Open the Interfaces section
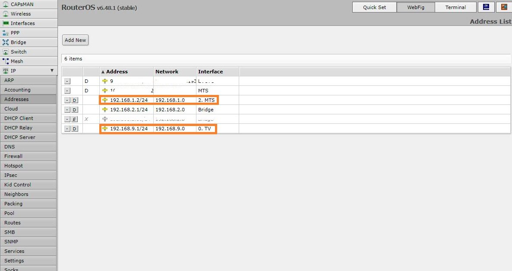Viewport: 512px width, 271px height. pos(28,23)
